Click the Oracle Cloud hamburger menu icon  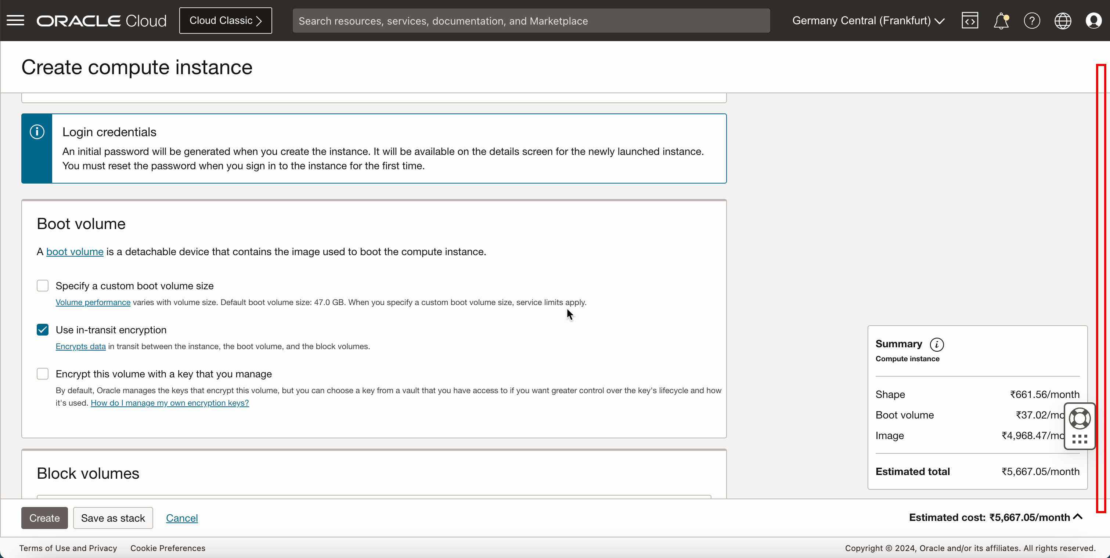[16, 21]
